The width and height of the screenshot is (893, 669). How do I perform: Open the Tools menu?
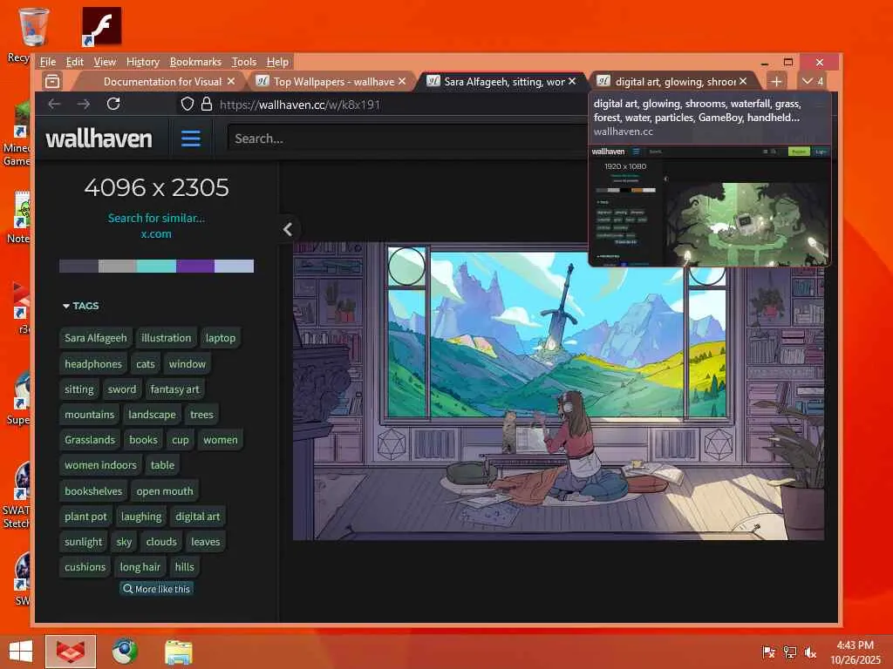click(244, 62)
